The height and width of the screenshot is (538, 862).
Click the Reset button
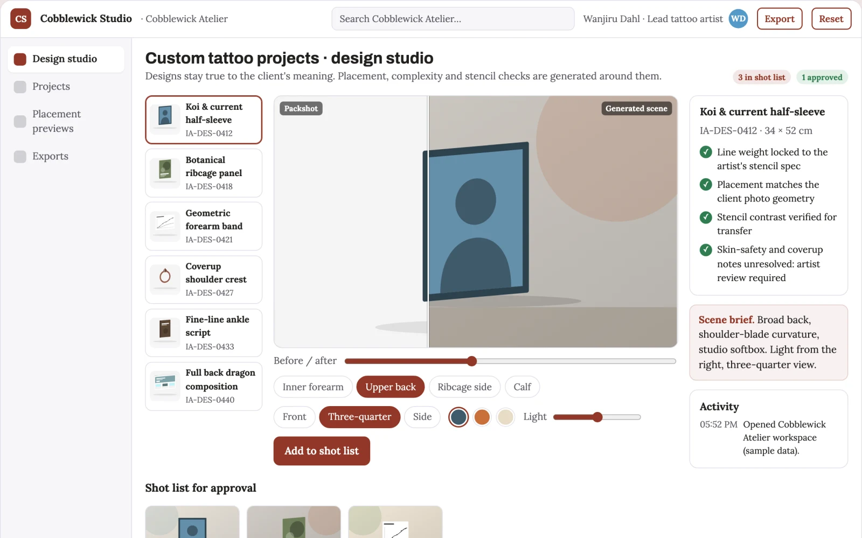(x=831, y=19)
